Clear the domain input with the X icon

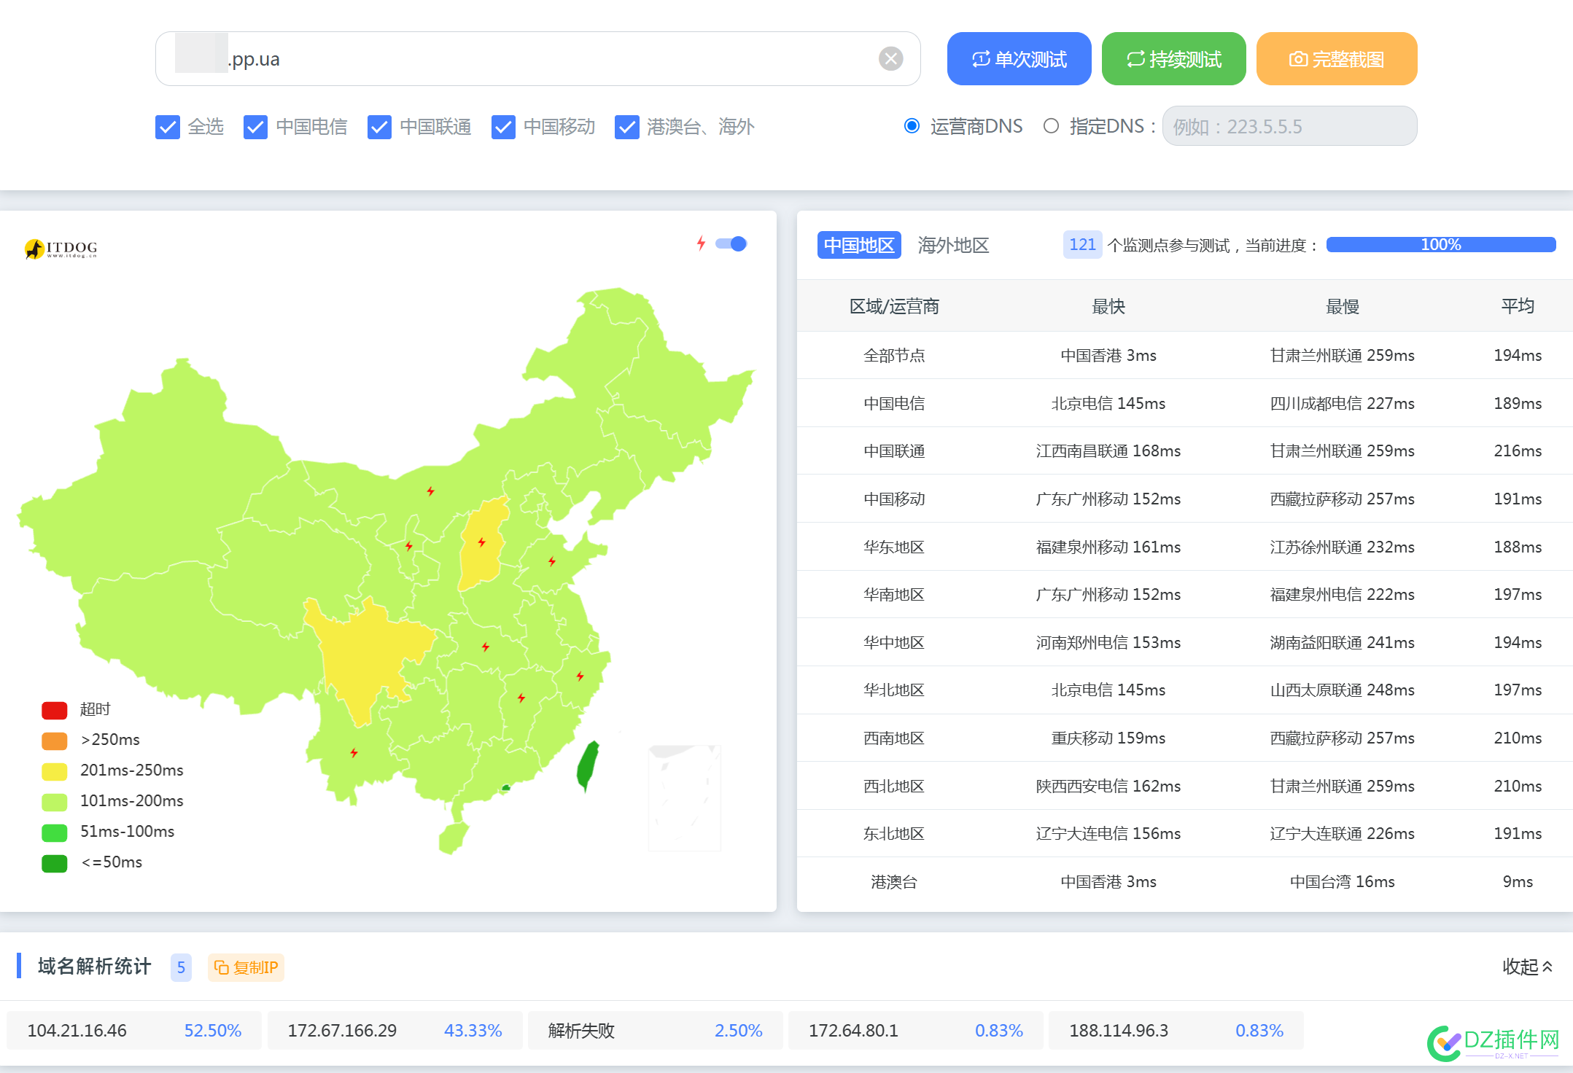click(890, 58)
